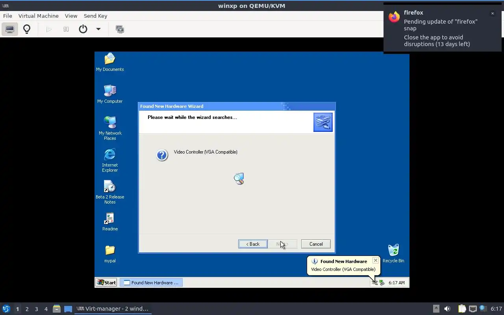504x315 pixels.
Task: Click the question mark device icon
Action: (162, 155)
